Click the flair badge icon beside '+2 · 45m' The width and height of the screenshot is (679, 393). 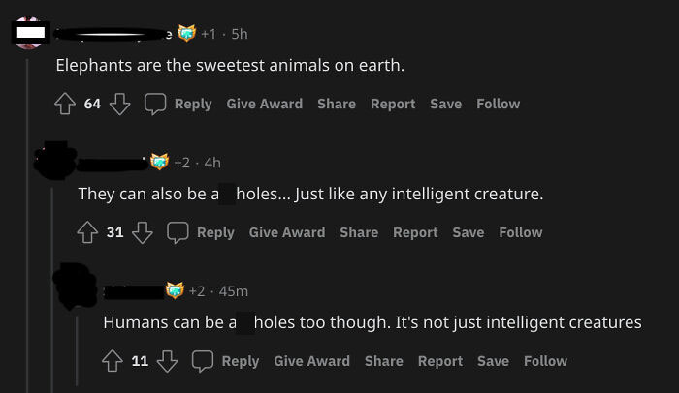pyautogui.click(x=176, y=290)
